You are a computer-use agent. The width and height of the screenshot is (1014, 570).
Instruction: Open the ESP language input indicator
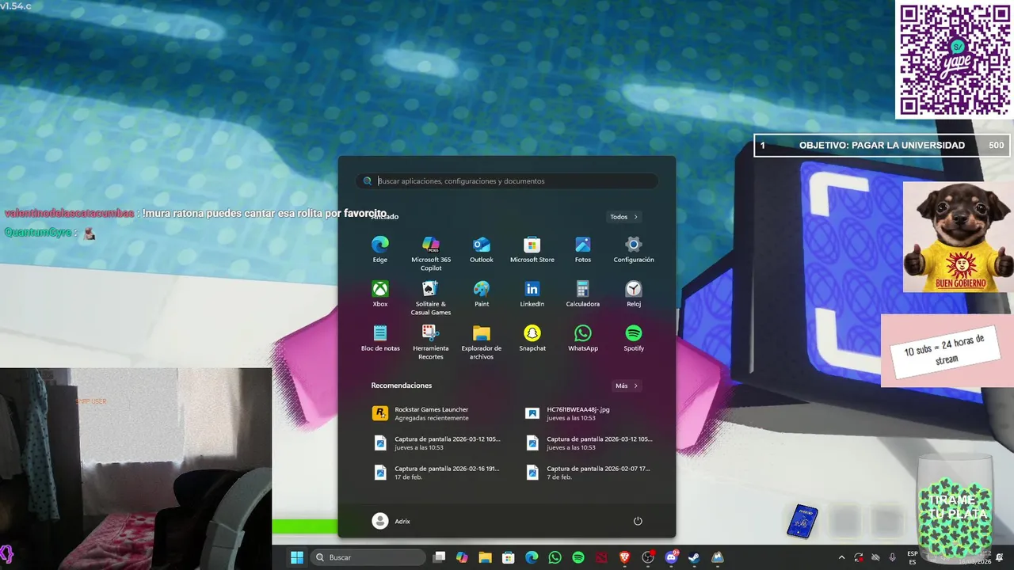tap(913, 557)
